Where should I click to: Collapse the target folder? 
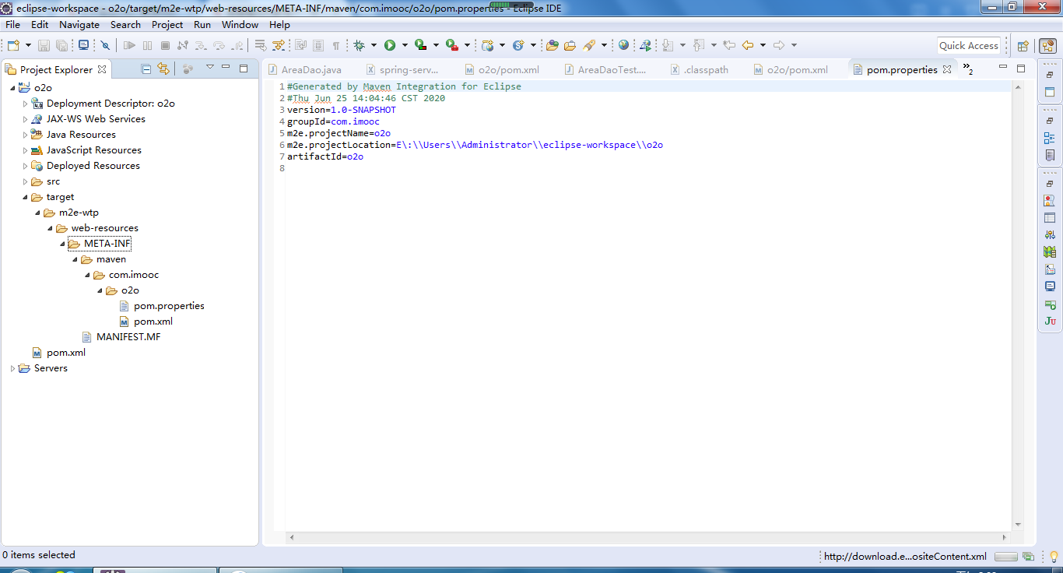(x=25, y=197)
